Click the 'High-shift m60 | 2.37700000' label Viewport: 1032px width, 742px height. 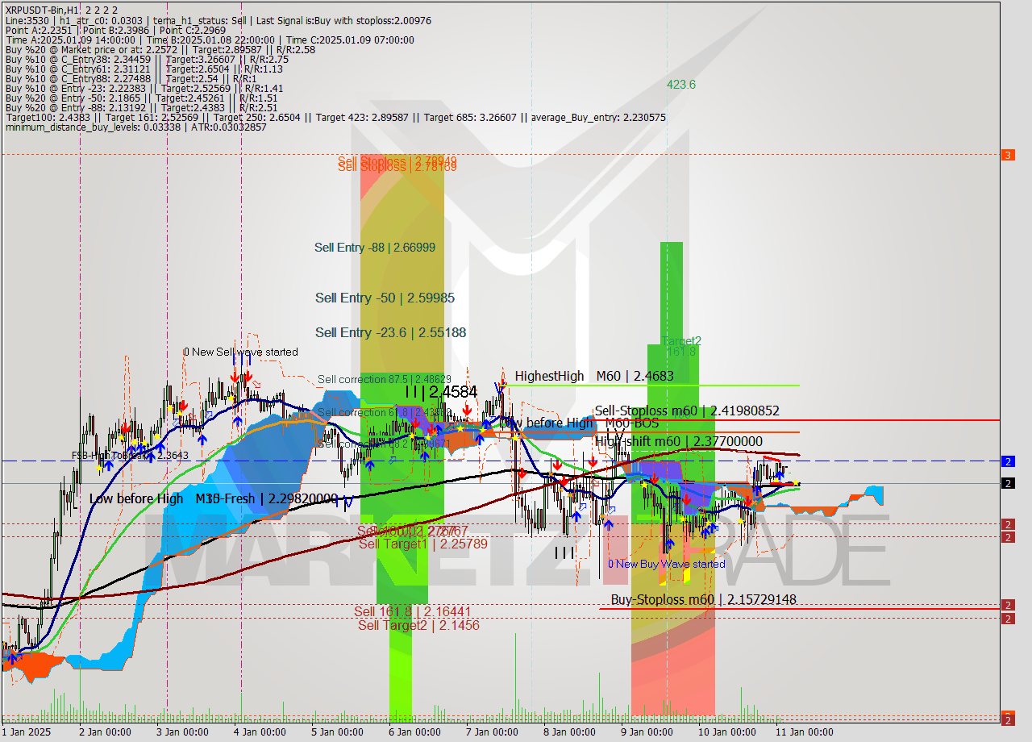pyautogui.click(x=678, y=441)
